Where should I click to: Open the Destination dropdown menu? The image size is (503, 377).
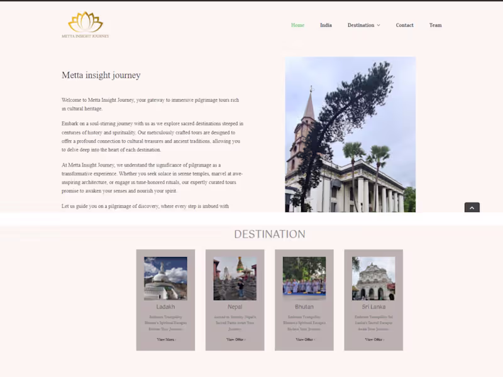click(x=362, y=25)
